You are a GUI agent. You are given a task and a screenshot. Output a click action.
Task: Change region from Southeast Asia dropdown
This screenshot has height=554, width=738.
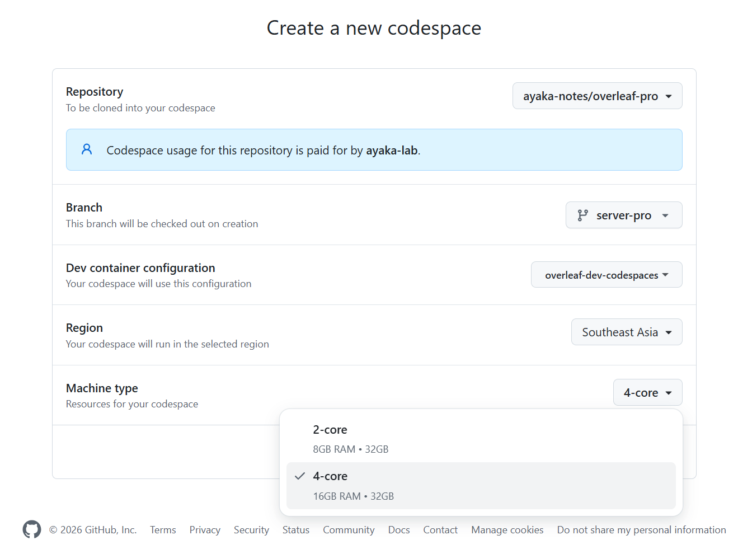click(626, 332)
